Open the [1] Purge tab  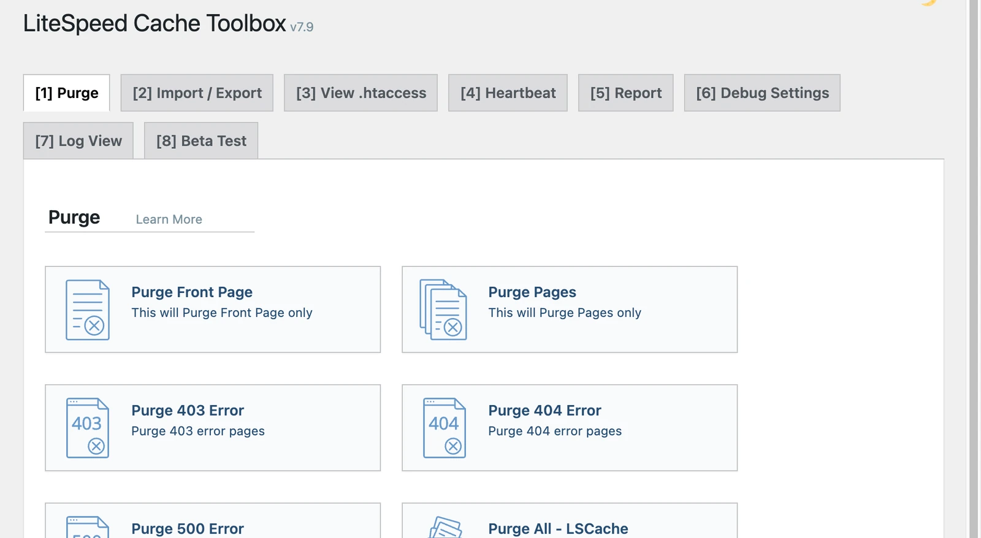(67, 93)
